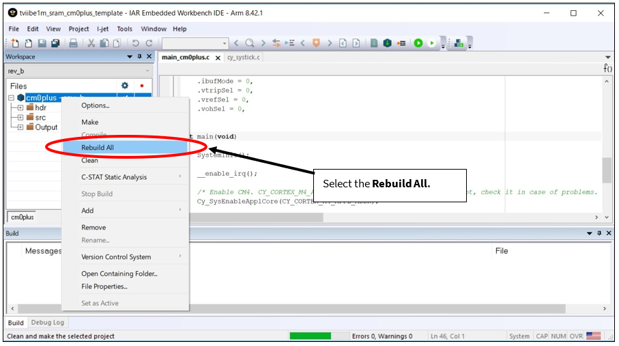Open the rev_b configuration dropdown

tap(79, 71)
